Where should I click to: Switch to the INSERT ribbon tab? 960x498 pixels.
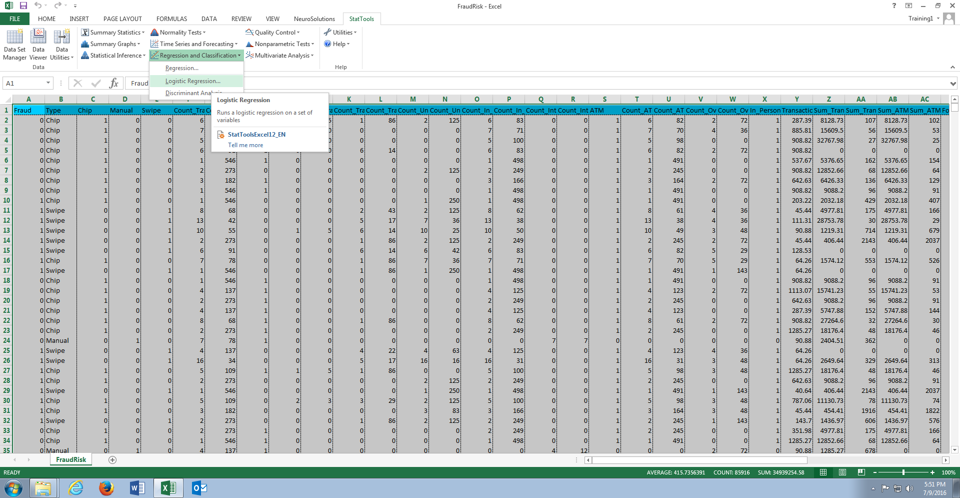click(x=79, y=19)
